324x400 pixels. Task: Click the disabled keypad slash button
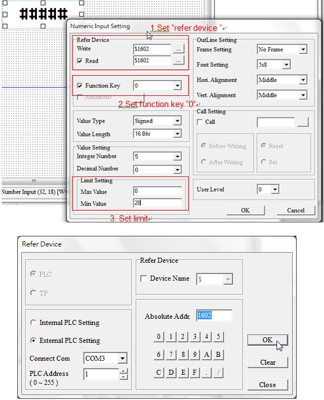pyautogui.click(x=218, y=373)
